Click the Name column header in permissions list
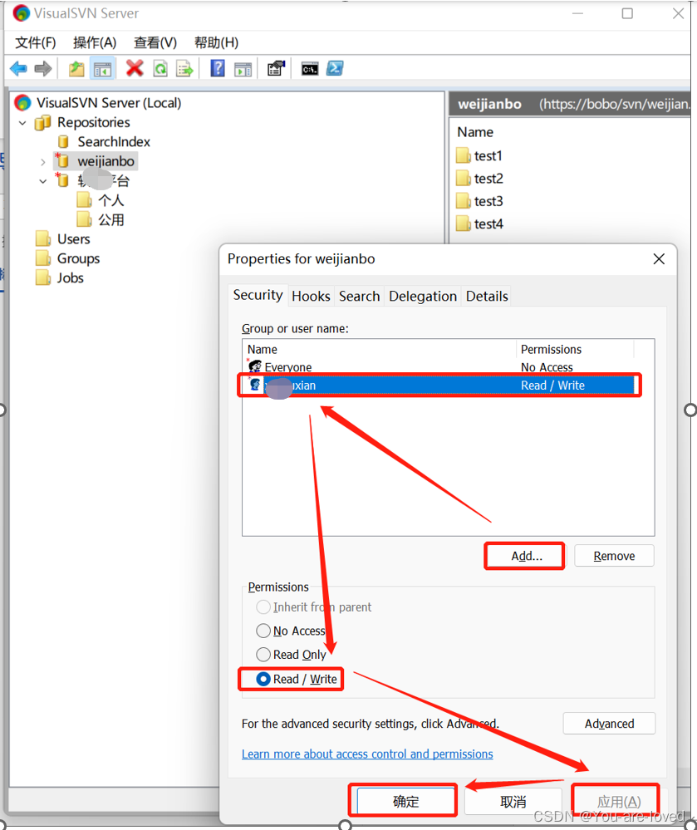Image resolution: width=697 pixels, height=830 pixels. [x=380, y=349]
